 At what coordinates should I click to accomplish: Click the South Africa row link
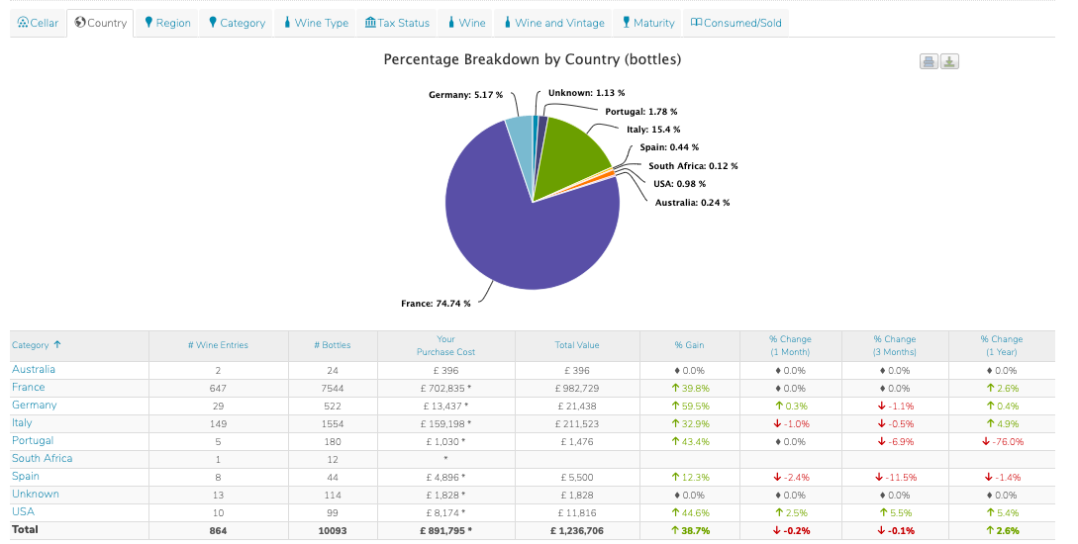pyautogui.click(x=42, y=459)
